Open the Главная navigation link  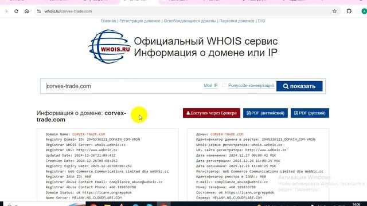[x=108, y=21]
